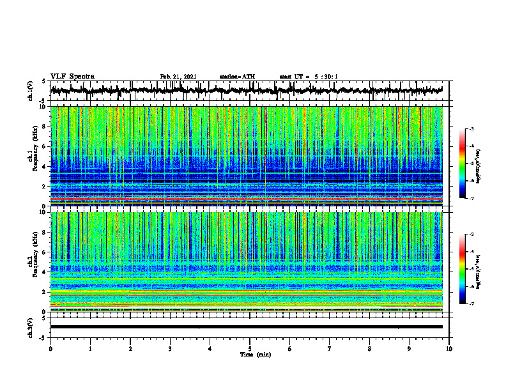Click the ch.2 color bar log(PSD) unit label
This screenshot has width=506, height=391.
pyautogui.click(x=479, y=272)
